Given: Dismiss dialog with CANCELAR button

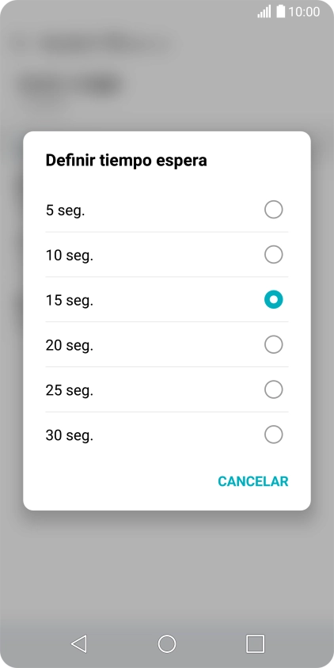Looking at the screenshot, I should point(253,481).
